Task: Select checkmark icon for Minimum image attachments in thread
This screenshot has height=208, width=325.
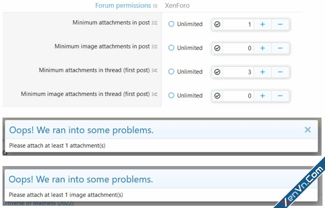Action: (217, 96)
